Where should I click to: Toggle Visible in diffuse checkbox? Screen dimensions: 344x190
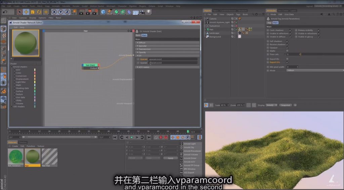click(x=290, y=37)
